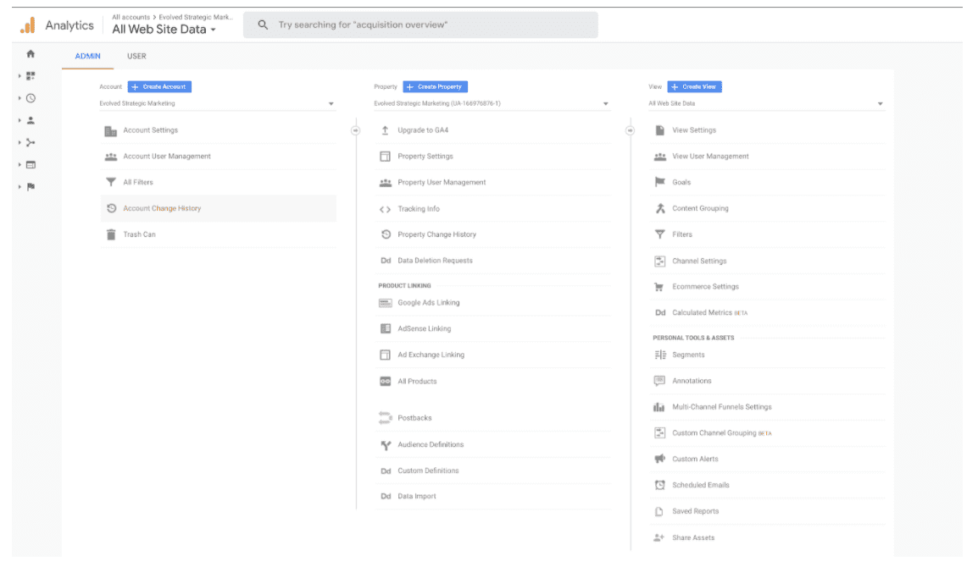Open the All Web Site Data switcher
The width and height of the screenshot is (978, 567).
[x=164, y=30]
